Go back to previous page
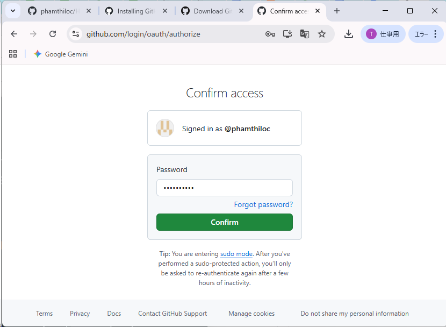Image resolution: width=446 pixels, height=327 pixels. (14, 34)
